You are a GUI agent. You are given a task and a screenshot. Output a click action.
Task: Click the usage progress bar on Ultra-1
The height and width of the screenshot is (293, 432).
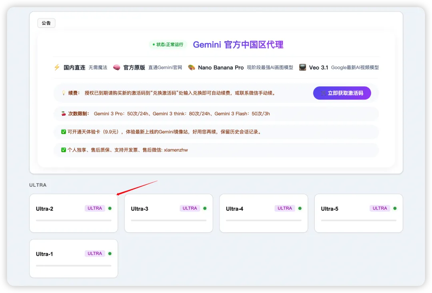click(x=74, y=266)
